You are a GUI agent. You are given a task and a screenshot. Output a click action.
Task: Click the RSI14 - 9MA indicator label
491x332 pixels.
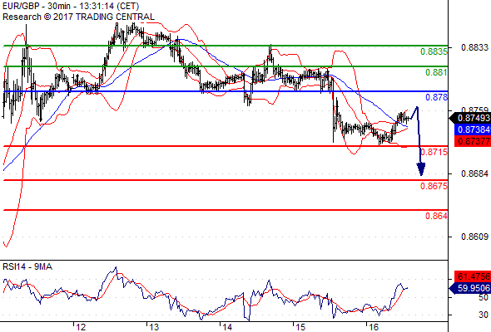[x=27, y=266]
